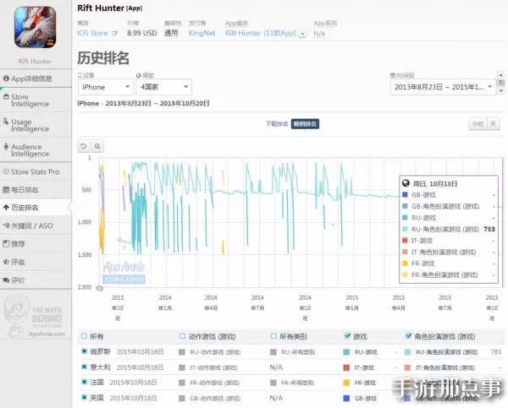The width and height of the screenshot is (508, 408).
Task: Uncheck the 角色扮演游戏 category checkbox
Action: pyautogui.click(x=408, y=336)
